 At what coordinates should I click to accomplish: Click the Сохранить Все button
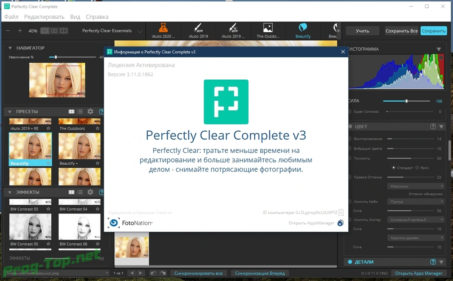click(401, 31)
